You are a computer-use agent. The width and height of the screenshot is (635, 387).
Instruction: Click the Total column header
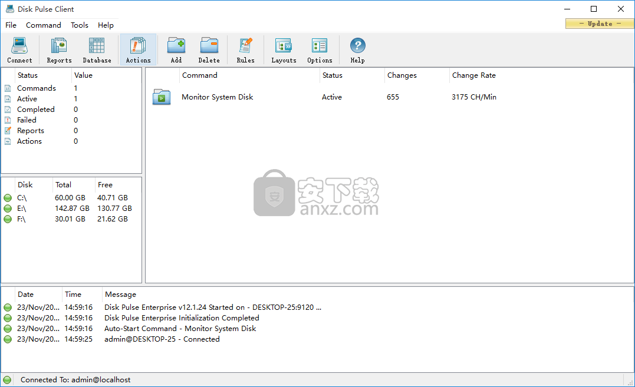pyautogui.click(x=74, y=185)
